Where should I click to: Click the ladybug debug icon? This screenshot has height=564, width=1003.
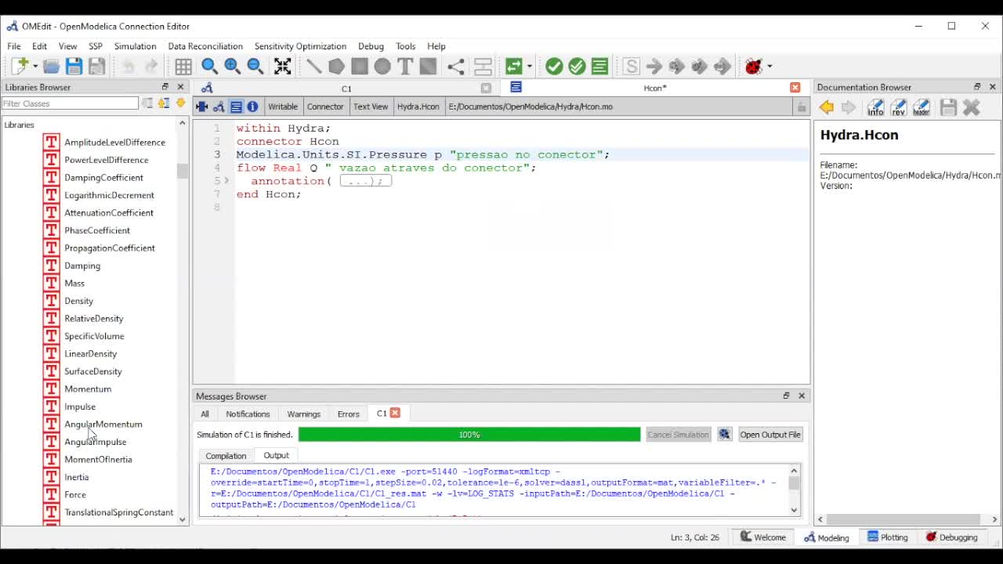[x=754, y=67]
